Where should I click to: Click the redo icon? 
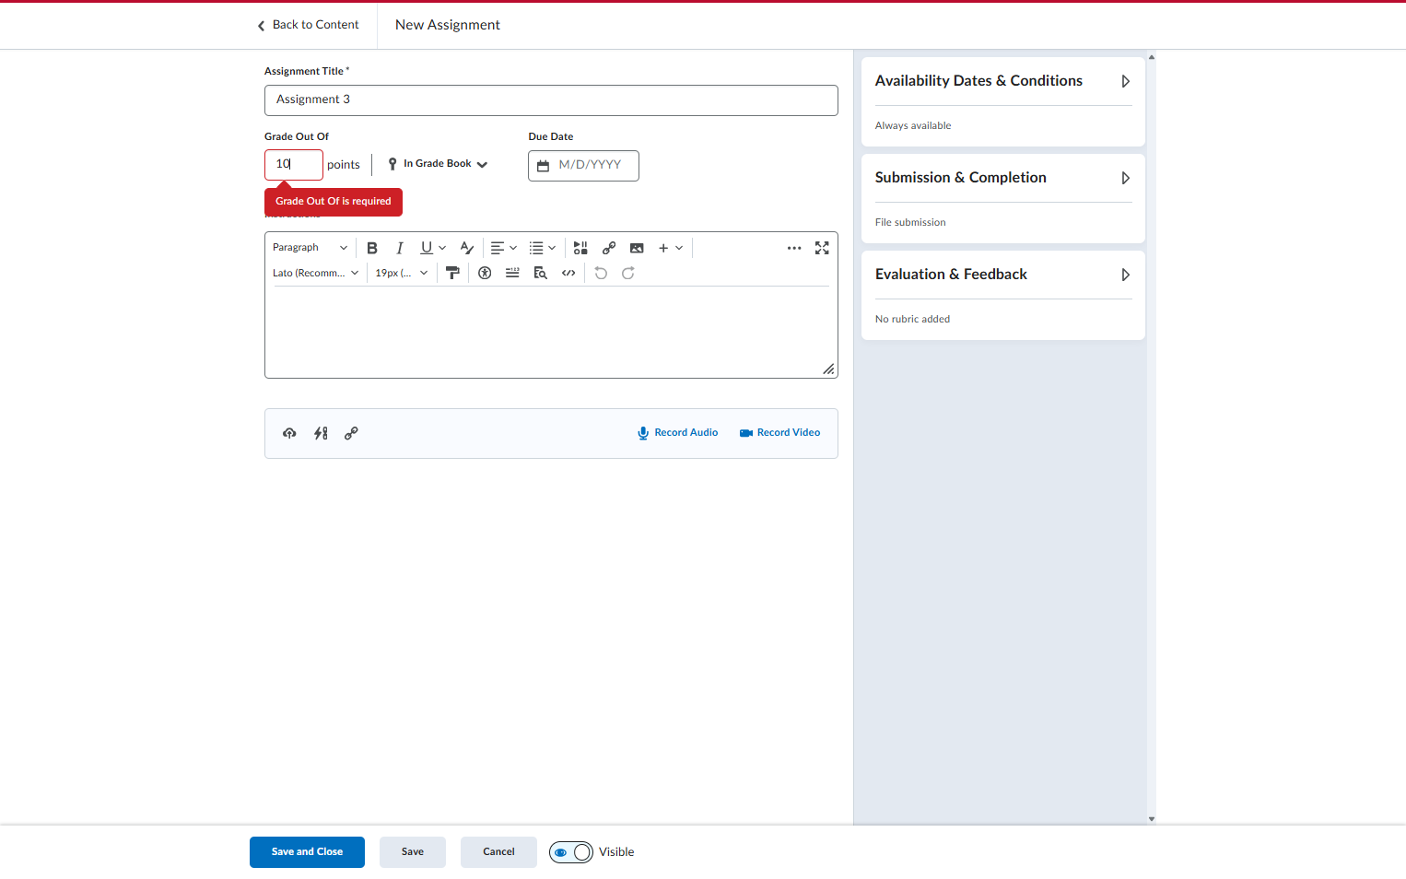(628, 273)
